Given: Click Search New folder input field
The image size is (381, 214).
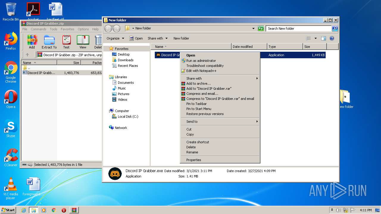Looking at the screenshot, I should coord(298,29).
